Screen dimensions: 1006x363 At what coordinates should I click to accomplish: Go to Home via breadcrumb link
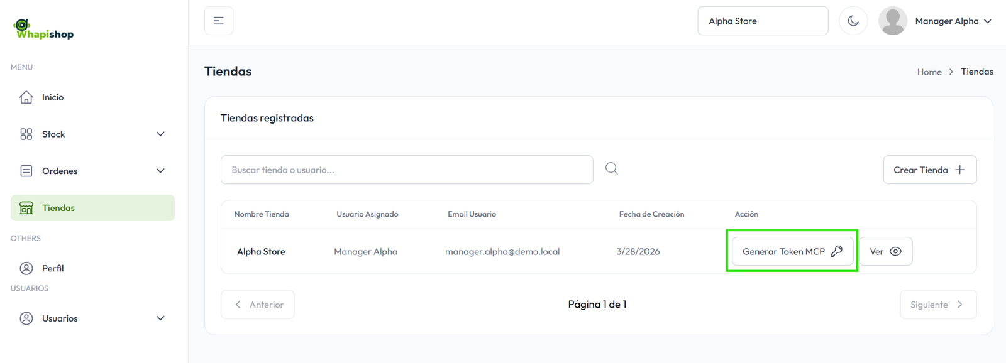coord(929,72)
